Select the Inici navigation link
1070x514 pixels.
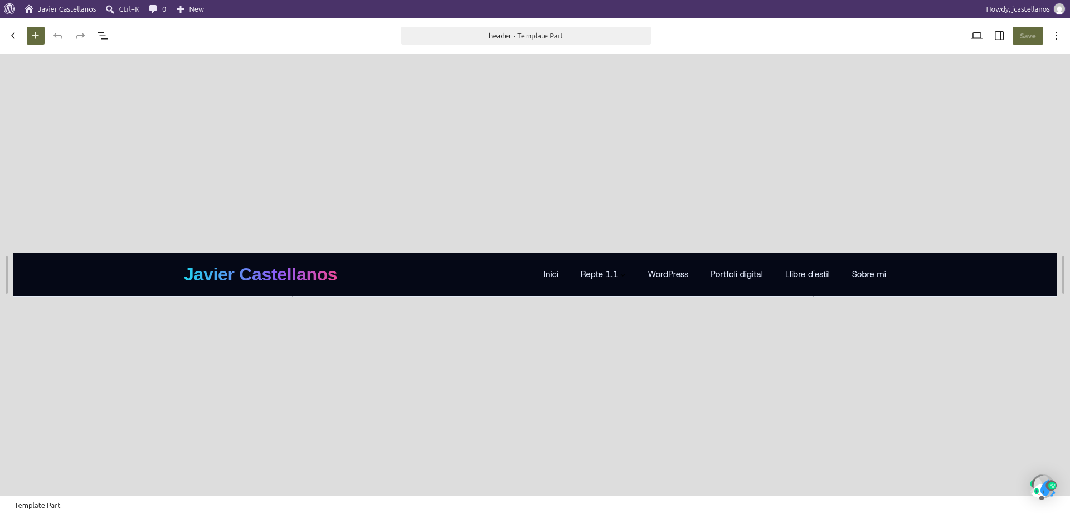(x=551, y=274)
